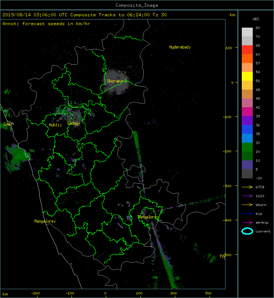Click the -200 tick on the horizontal axis
274x298 pixels.
pos(35,293)
